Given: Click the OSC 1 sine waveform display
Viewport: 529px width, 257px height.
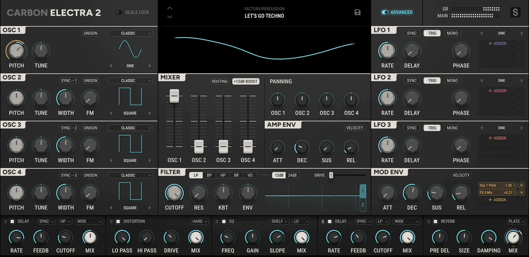Looking at the screenshot, I should tap(130, 49).
